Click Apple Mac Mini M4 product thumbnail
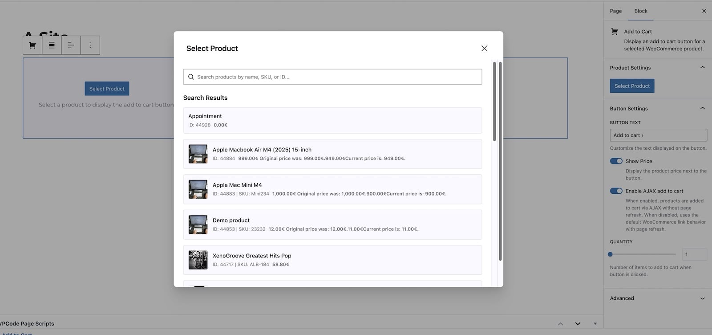Image resolution: width=712 pixels, height=335 pixels. click(x=198, y=189)
